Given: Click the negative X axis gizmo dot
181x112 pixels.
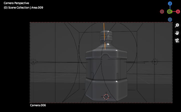Looking at the screenshot, I should coord(162,12).
